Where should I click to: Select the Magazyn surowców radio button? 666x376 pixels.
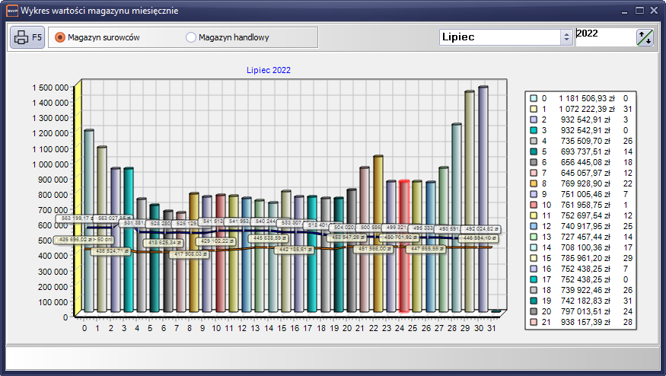pos(60,37)
